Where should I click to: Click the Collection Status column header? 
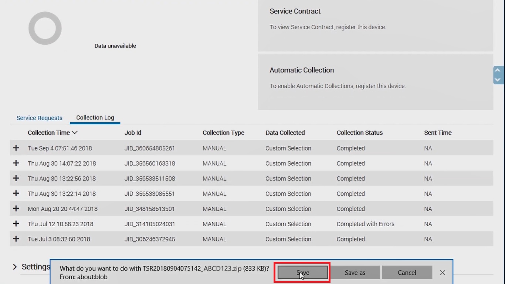pyautogui.click(x=359, y=132)
